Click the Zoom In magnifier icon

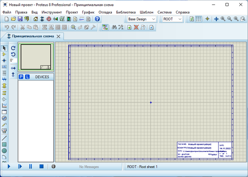223,19
